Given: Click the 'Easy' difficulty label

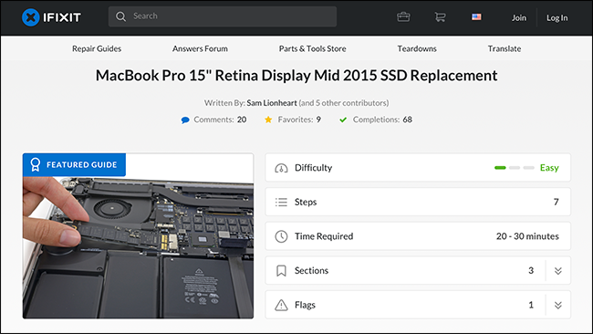Looking at the screenshot, I should (x=549, y=168).
